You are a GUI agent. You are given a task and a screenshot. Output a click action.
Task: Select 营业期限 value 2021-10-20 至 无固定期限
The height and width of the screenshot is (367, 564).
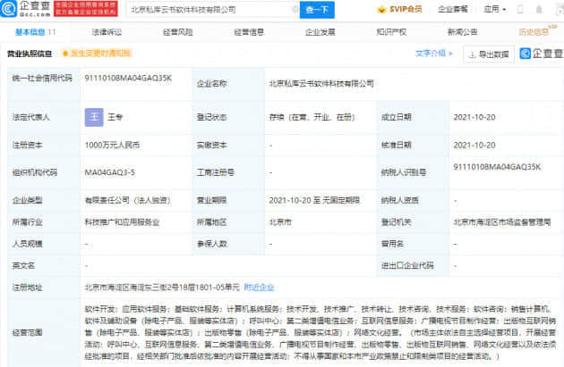click(314, 200)
